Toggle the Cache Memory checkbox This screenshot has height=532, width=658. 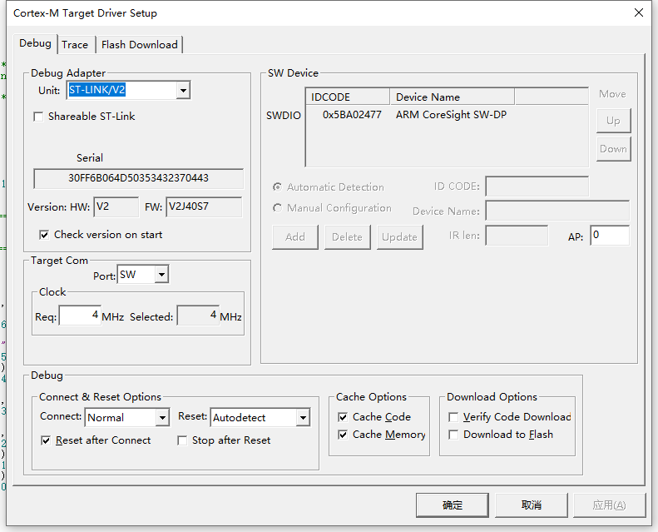coord(343,435)
